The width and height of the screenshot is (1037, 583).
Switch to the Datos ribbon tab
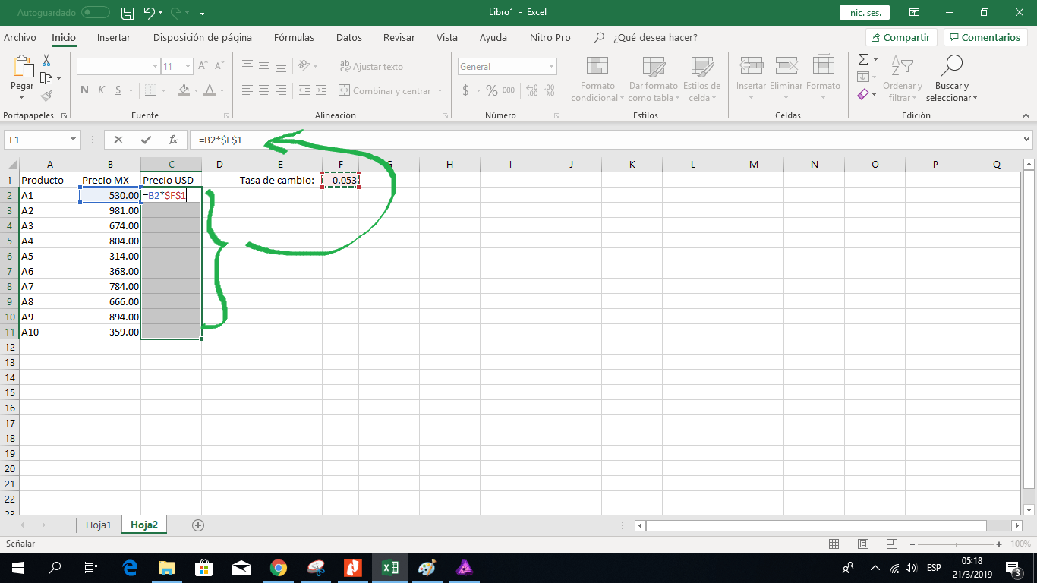coord(349,37)
